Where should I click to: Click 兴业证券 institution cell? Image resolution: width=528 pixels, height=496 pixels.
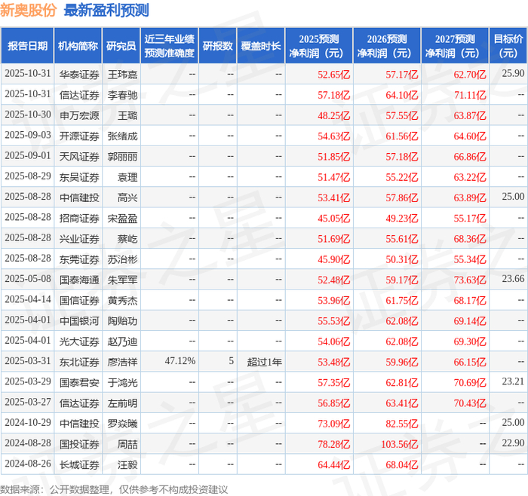(79, 239)
